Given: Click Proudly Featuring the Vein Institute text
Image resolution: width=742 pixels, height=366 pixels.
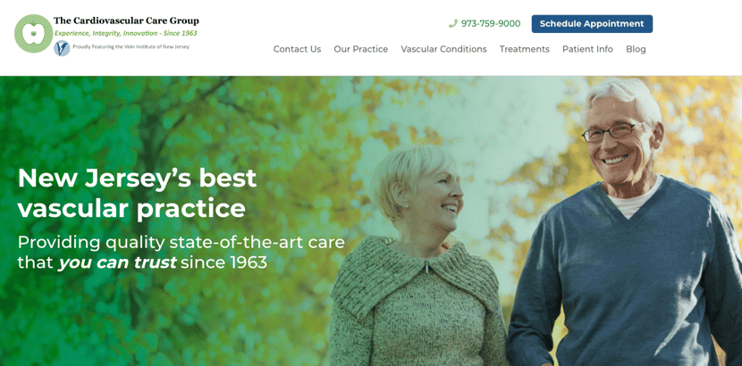Looking at the screenshot, I should pyautogui.click(x=131, y=47).
